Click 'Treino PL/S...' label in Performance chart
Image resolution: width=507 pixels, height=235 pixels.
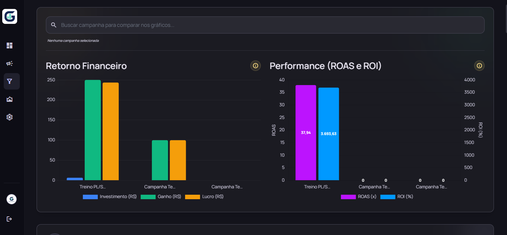[317, 187]
